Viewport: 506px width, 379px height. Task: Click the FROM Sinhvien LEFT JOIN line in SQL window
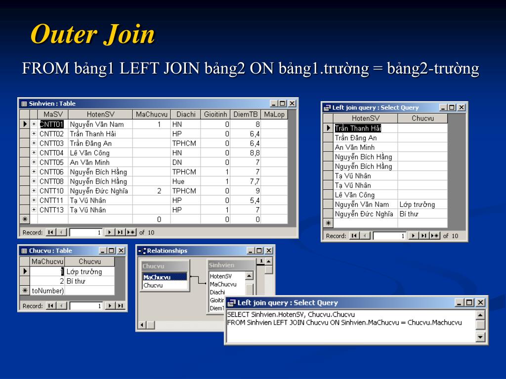point(344,322)
